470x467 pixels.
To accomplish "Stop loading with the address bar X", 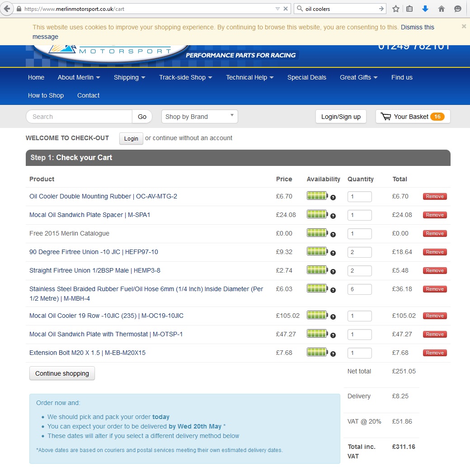I will tap(286, 9).
